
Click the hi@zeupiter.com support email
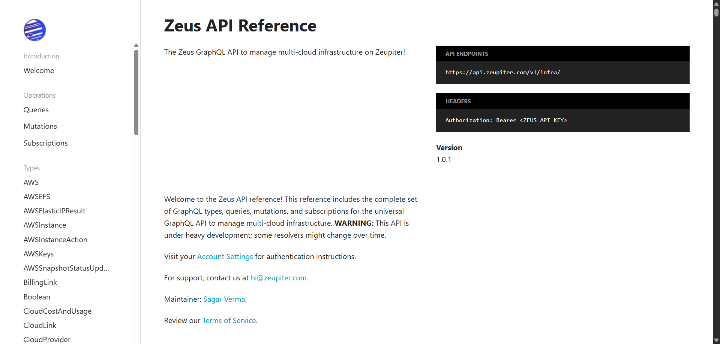click(278, 278)
